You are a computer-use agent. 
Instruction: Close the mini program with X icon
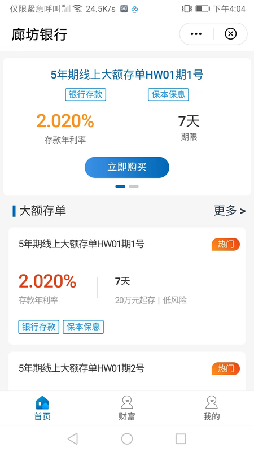coord(230,34)
